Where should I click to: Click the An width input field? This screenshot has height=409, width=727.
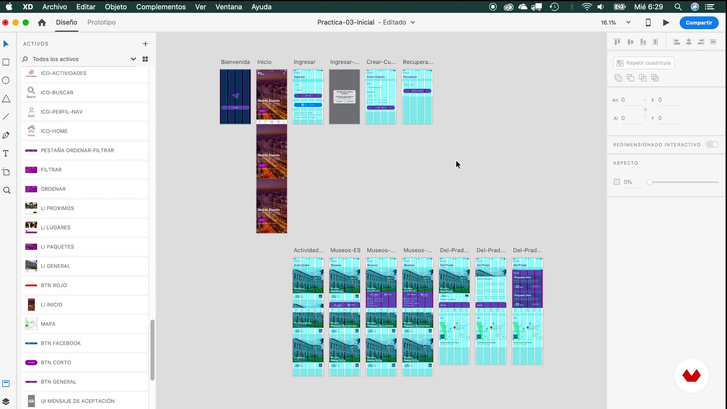632,100
